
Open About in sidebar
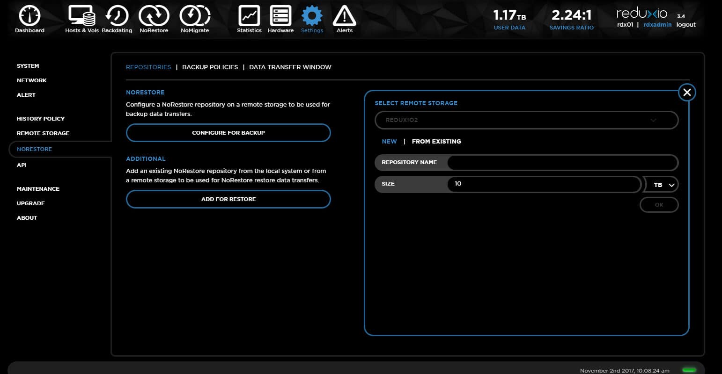point(27,218)
